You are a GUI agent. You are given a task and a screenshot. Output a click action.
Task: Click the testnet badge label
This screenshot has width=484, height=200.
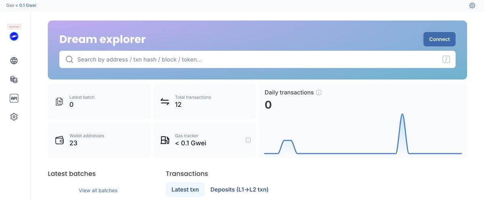point(14,27)
